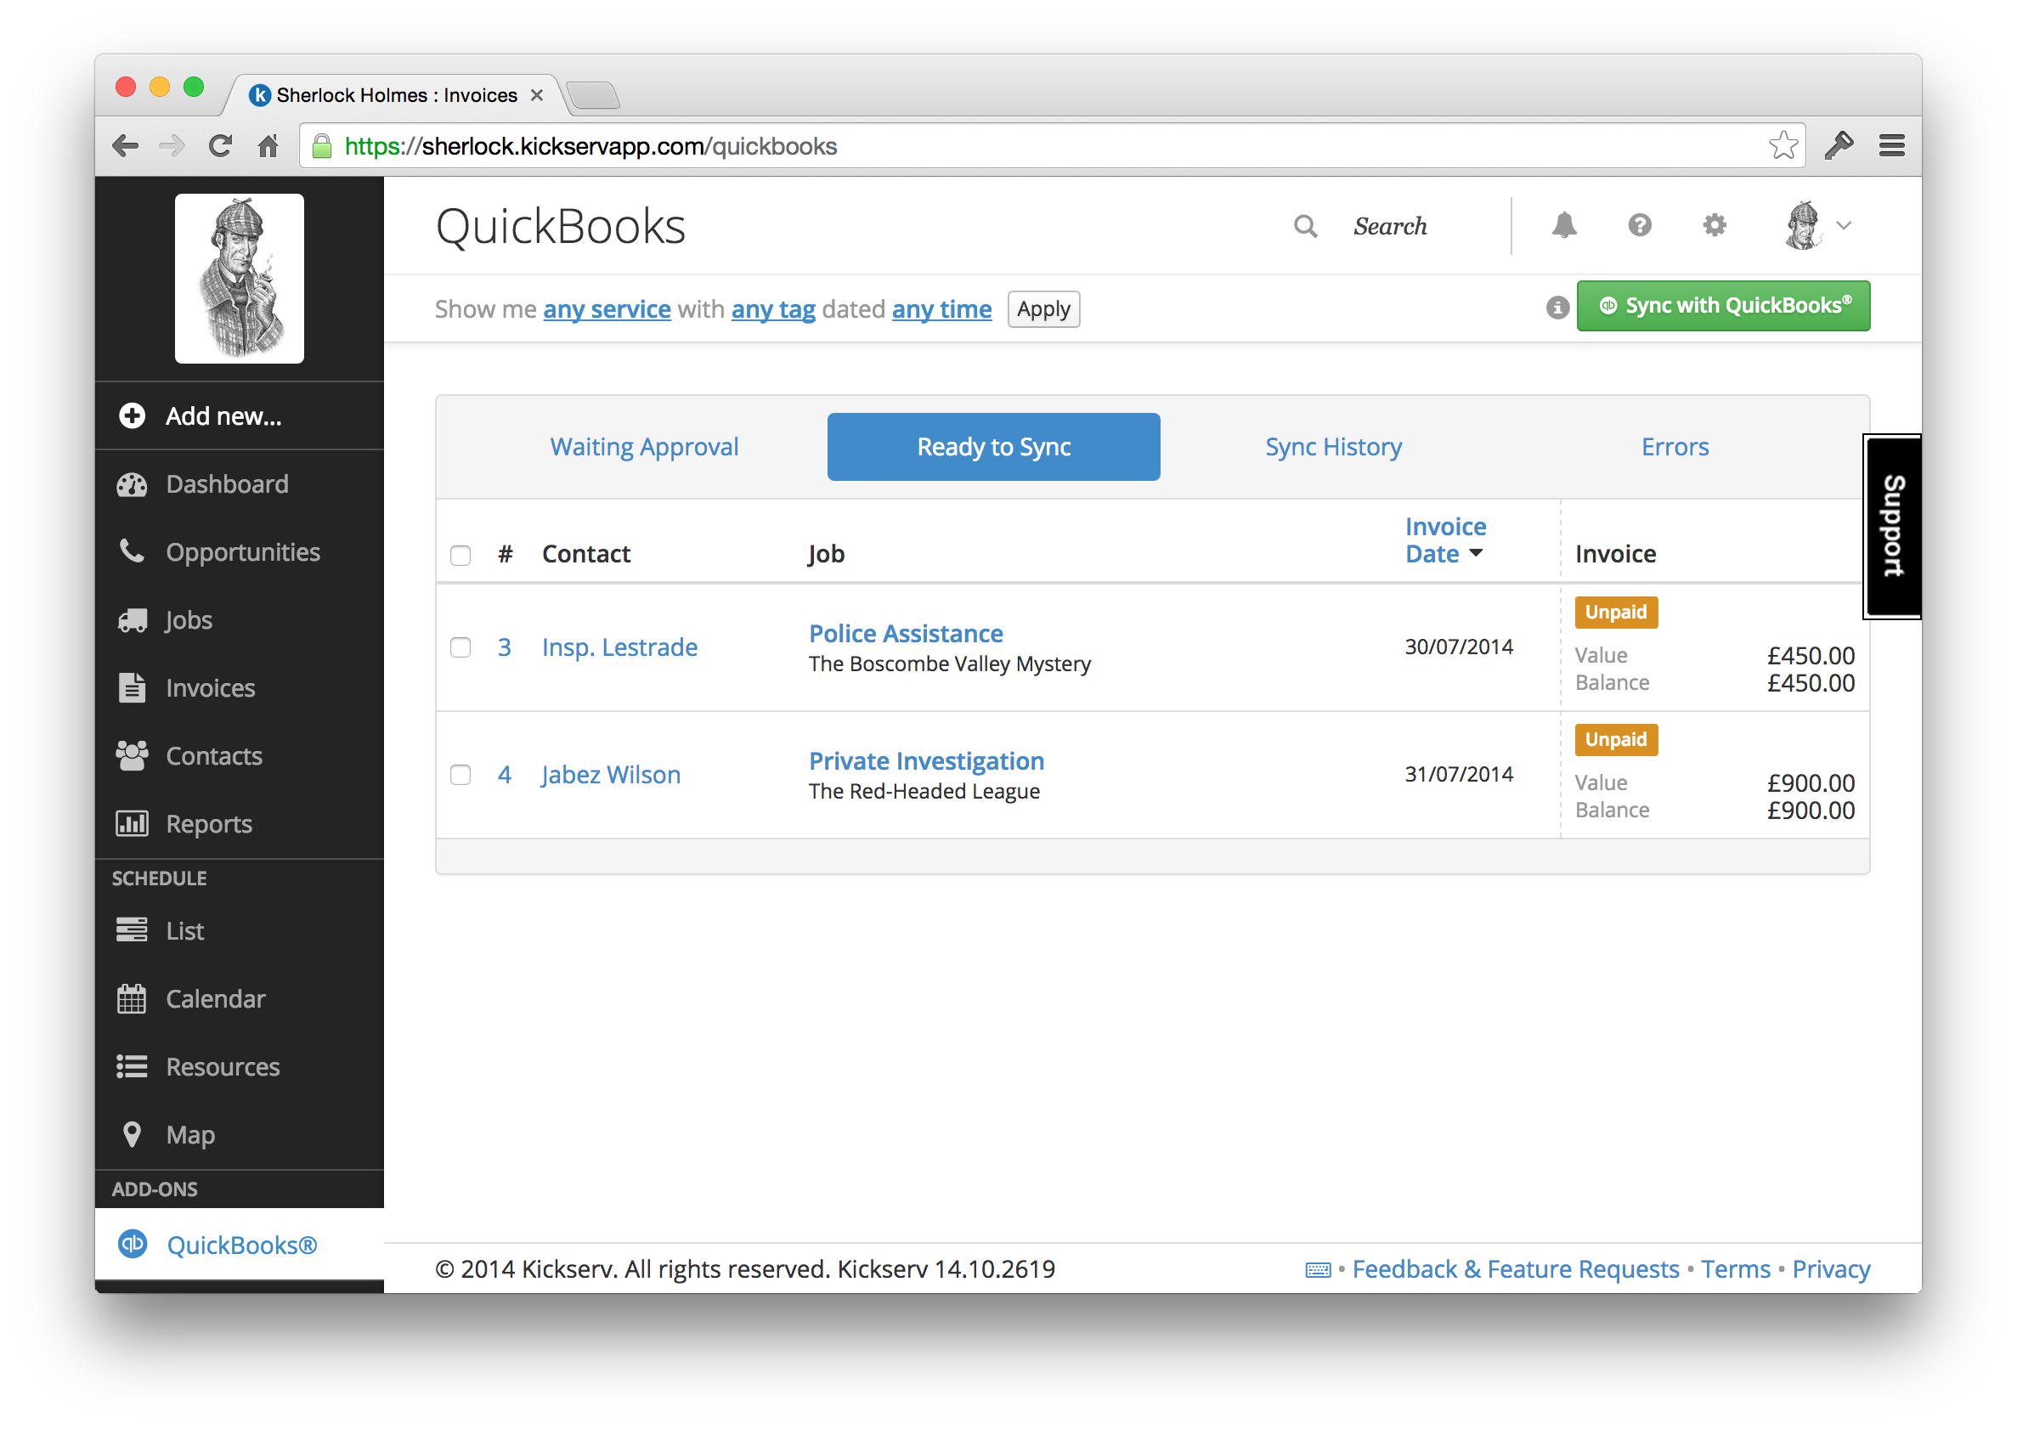Open Map in the sidebar
Image resolution: width=2017 pixels, height=1429 pixels.
point(190,1134)
